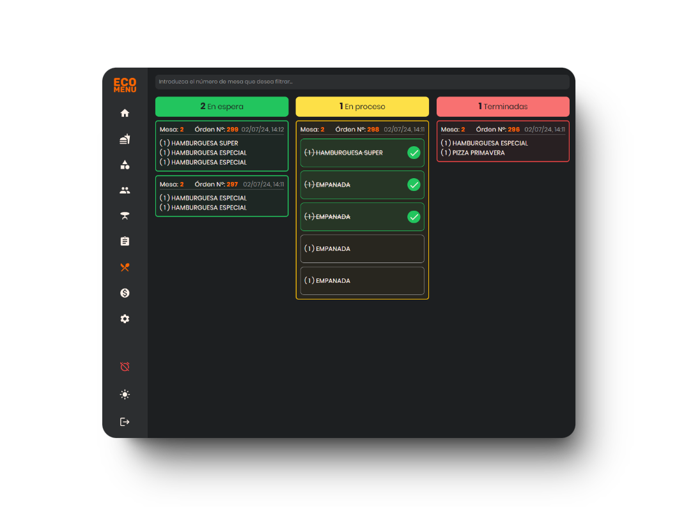Click the orange kitchen utensils icon
This screenshot has width=677, height=507.
pos(125,268)
